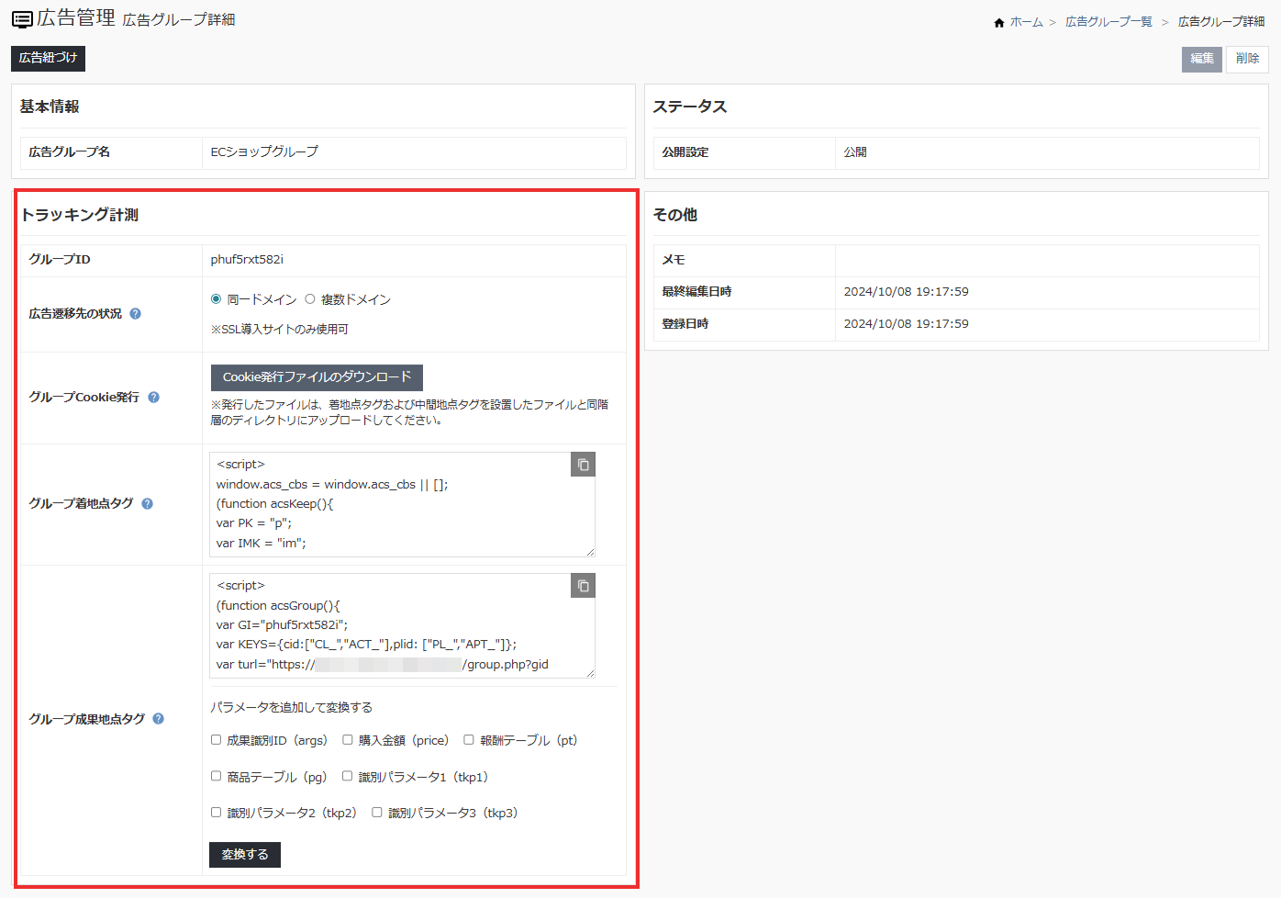
Task: Tick the 報酬テーブル (pt) checkbox
Action: (x=469, y=740)
